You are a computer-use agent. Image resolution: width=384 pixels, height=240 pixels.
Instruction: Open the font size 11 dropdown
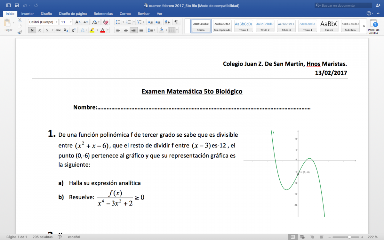pos(66,22)
